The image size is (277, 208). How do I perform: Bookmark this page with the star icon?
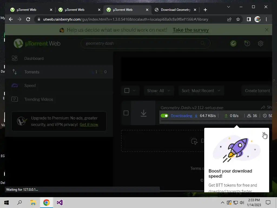click(x=238, y=19)
